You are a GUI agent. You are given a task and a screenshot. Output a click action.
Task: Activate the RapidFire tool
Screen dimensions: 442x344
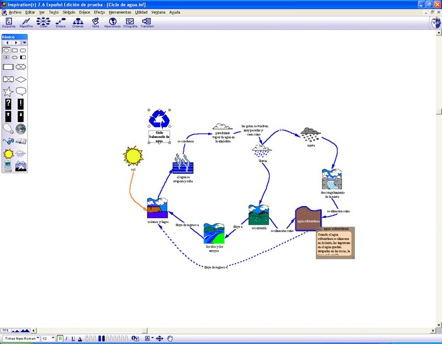coord(27,22)
